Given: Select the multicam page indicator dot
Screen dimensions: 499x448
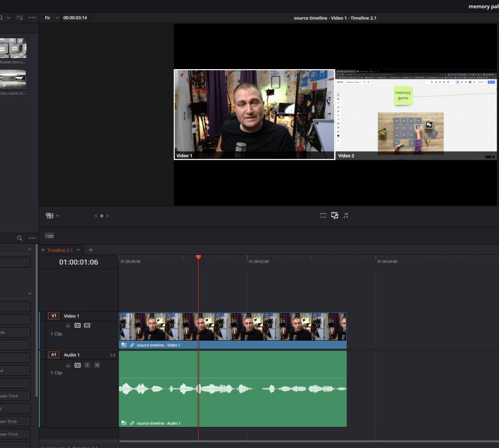Looking at the screenshot, I should tap(101, 216).
